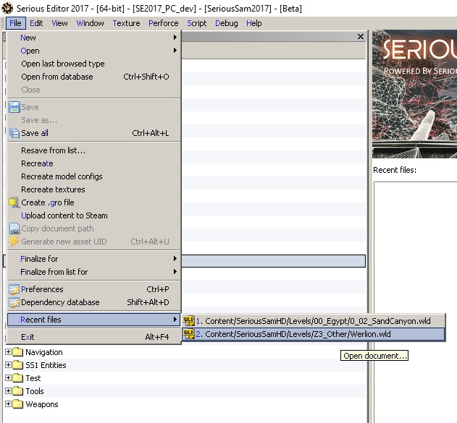The height and width of the screenshot is (423, 457).
Task: Open the Edit menu
Action: (36, 23)
